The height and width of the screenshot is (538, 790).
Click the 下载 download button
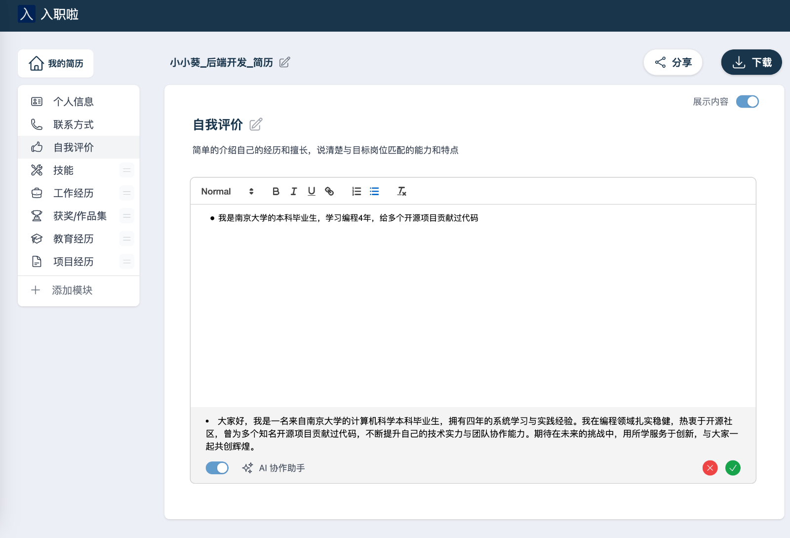(751, 62)
